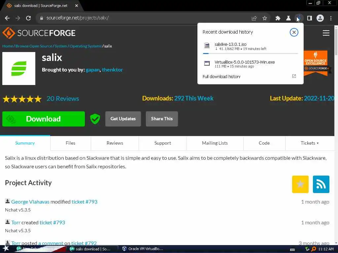This screenshot has height=253, width=338.
Task: Close the Recent download history popup
Action: (x=294, y=32)
